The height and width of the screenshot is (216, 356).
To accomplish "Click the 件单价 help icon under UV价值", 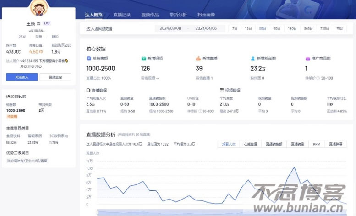I will point(200,111).
